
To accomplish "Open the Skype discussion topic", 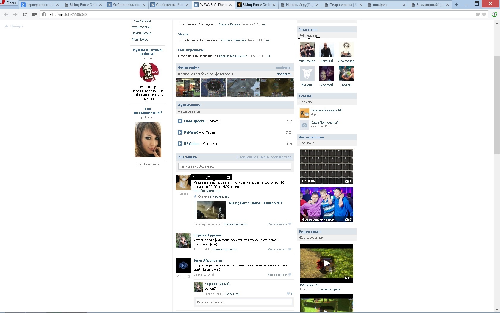I will tap(183, 34).
